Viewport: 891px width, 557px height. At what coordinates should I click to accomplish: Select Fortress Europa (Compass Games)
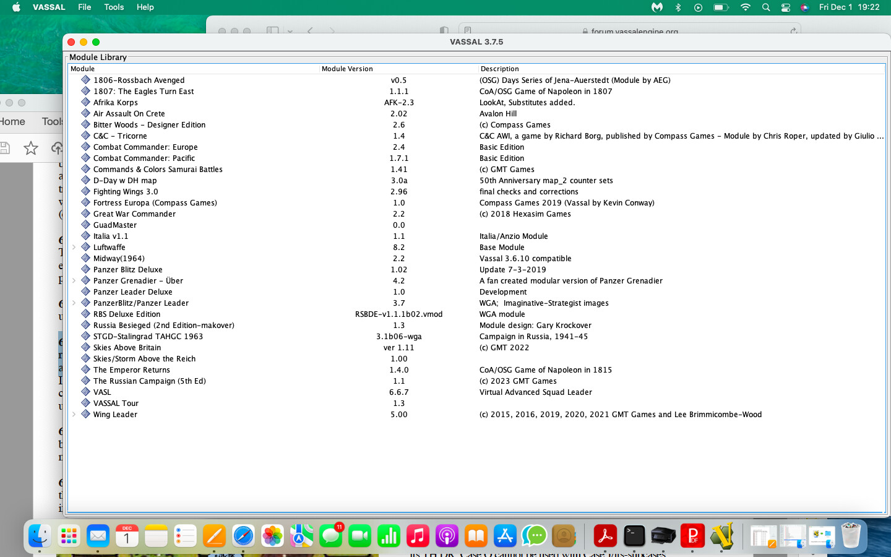point(155,202)
